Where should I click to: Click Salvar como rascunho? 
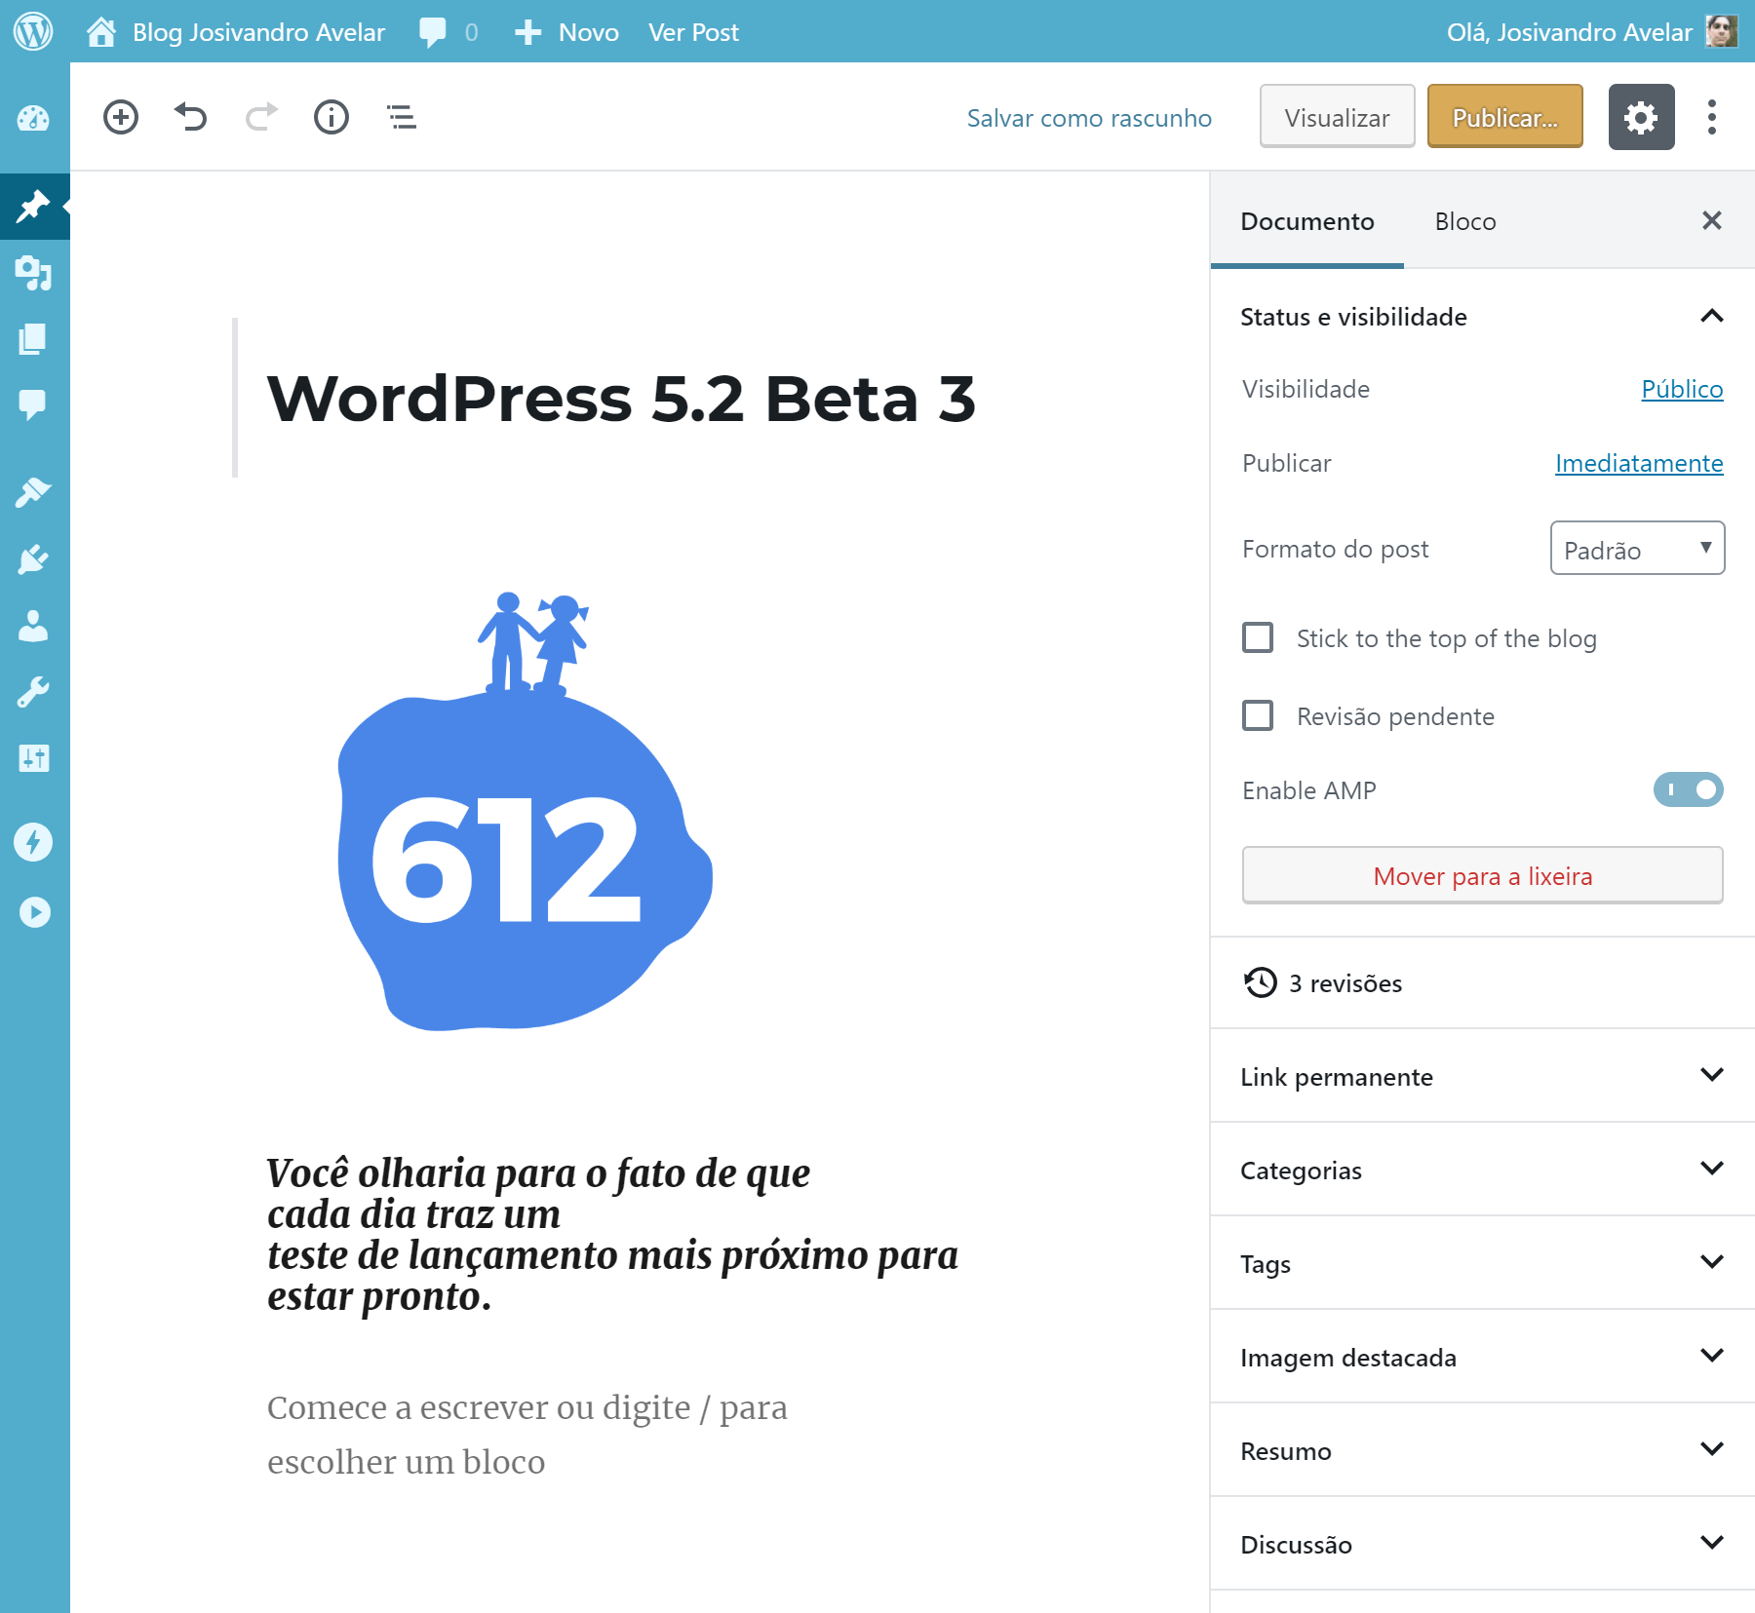[1089, 118]
